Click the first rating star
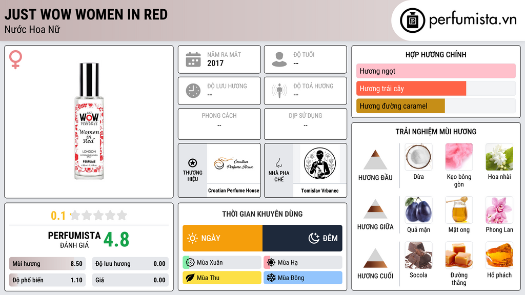This screenshot has height=295, width=525. coord(75,215)
